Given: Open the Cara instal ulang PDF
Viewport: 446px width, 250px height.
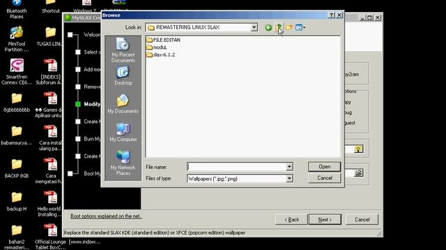Looking at the screenshot, I should click(50, 137).
